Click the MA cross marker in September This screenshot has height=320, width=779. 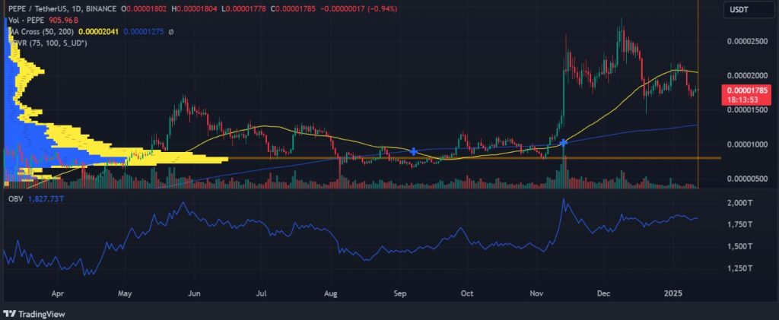[x=413, y=151]
